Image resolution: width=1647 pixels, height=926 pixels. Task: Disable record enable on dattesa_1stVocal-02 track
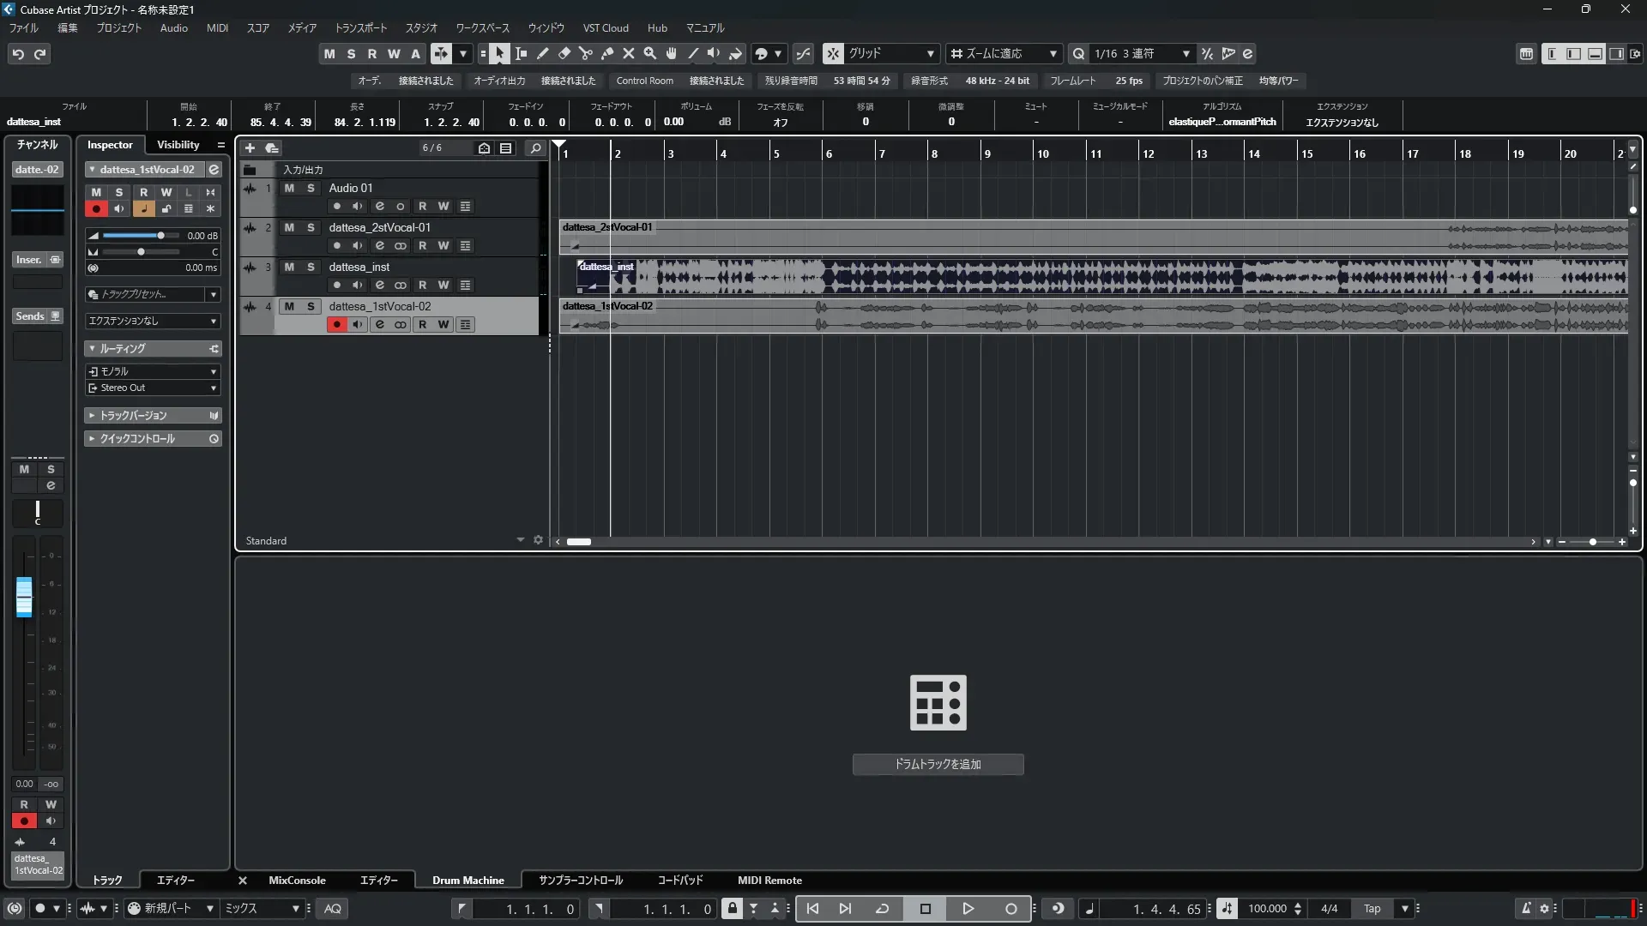coord(336,325)
